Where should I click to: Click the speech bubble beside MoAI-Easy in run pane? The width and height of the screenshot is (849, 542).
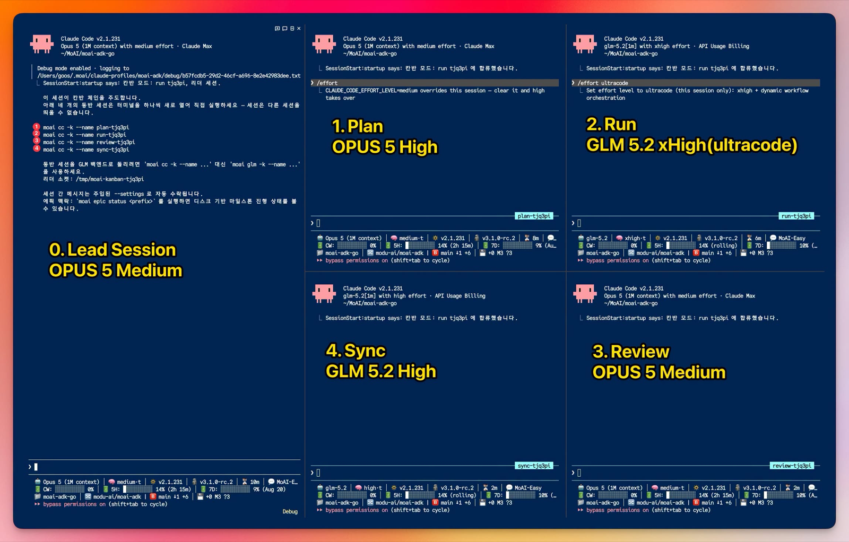pyautogui.click(x=773, y=238)
